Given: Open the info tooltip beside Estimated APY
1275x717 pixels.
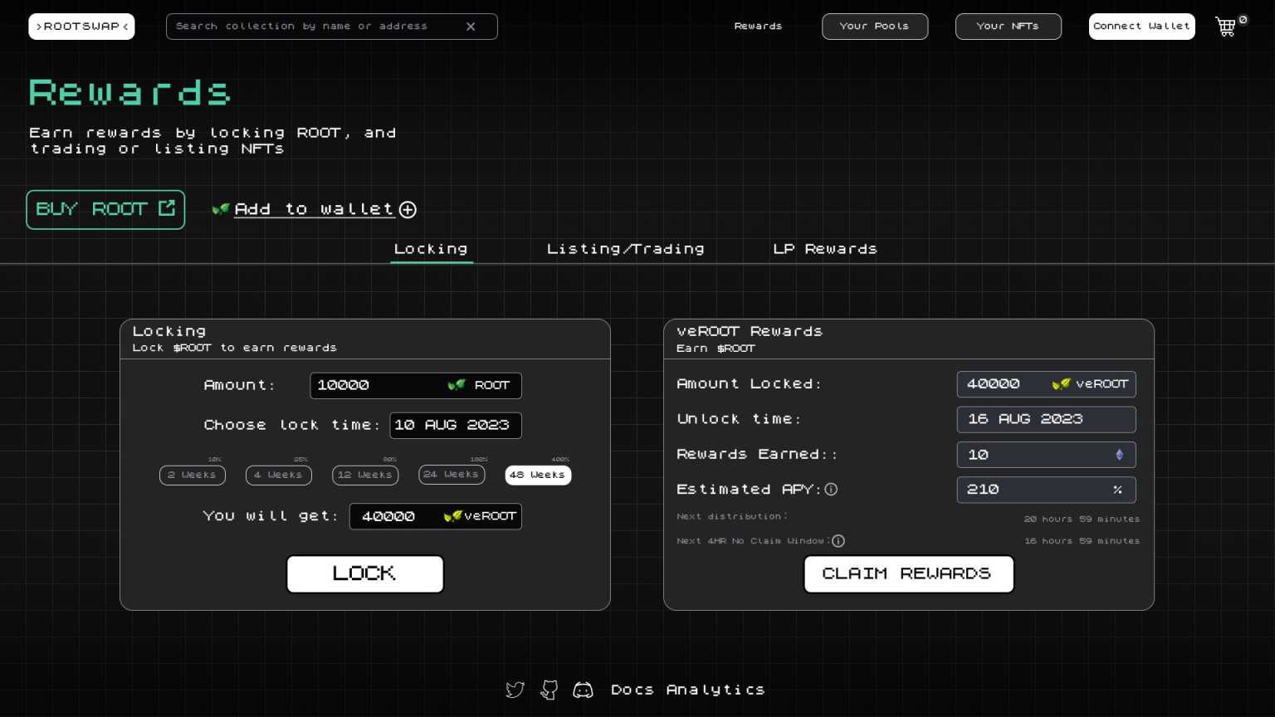Looking at the screenshot, I should click(831, 490).
